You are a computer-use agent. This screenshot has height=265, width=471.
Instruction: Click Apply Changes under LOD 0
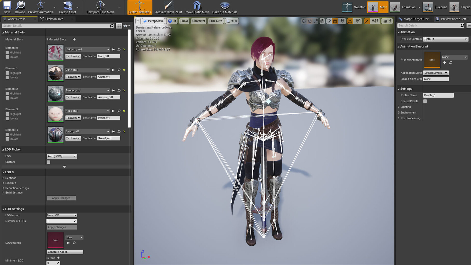[61, 198]
